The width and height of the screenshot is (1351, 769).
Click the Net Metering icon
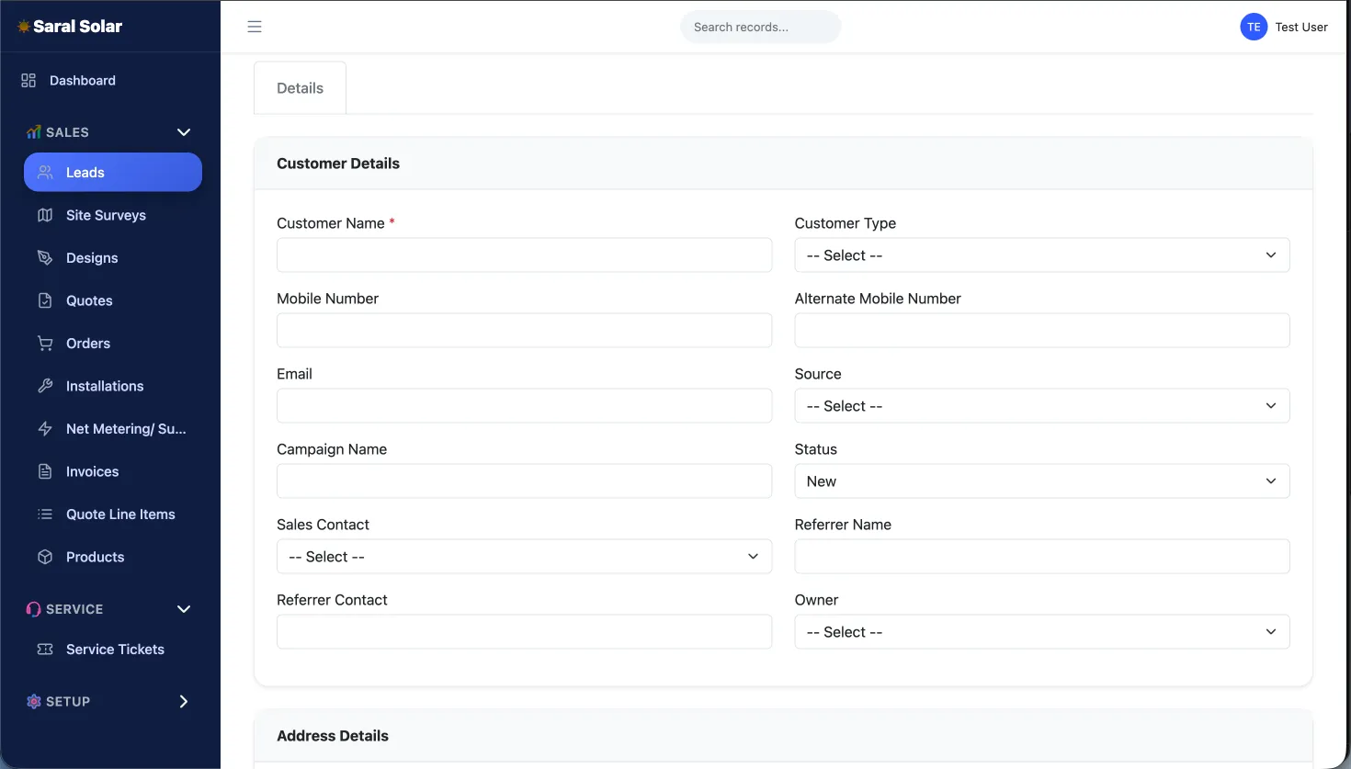[x=44, y=429]
